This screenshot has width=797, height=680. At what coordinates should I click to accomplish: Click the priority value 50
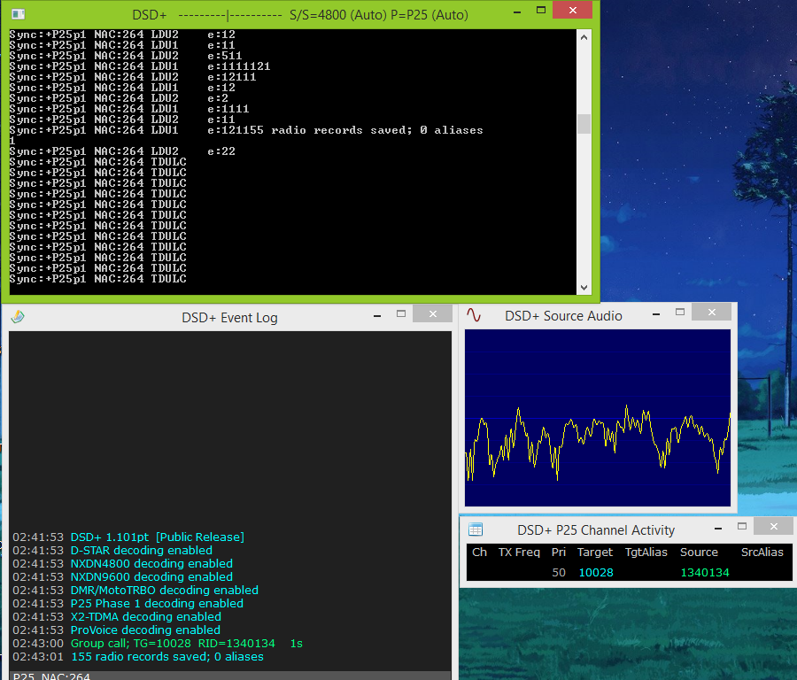point(559,572)
